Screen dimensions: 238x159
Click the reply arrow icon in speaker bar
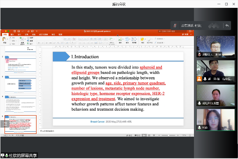click(227, 26)
